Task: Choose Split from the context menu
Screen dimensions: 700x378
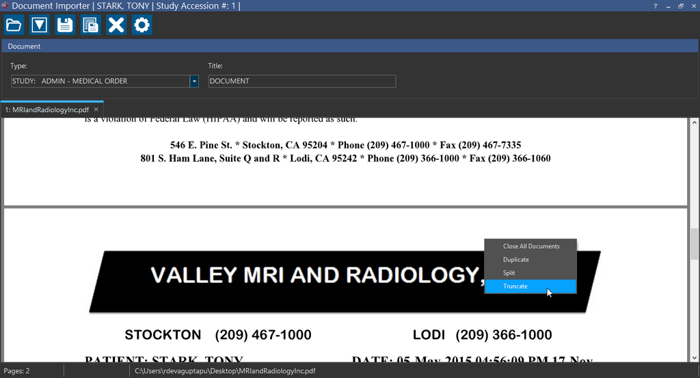Action: point(509,273)
